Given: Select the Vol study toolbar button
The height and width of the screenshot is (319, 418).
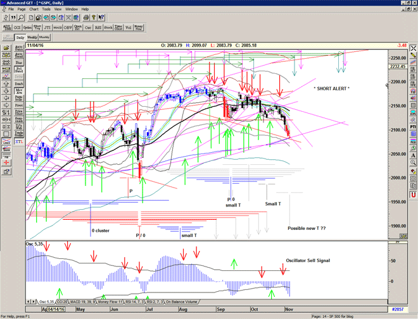Looking at the screenshot, I should pos(129,27).
